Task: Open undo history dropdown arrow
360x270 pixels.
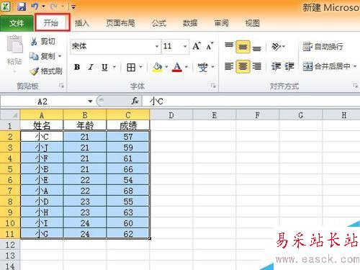Action: [44, 6]
